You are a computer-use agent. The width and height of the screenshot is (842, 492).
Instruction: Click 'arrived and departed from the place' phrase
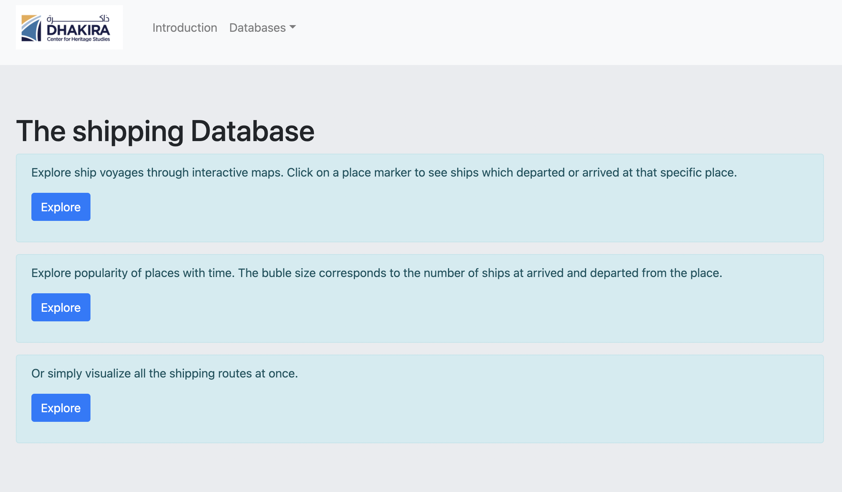(624, 273)
